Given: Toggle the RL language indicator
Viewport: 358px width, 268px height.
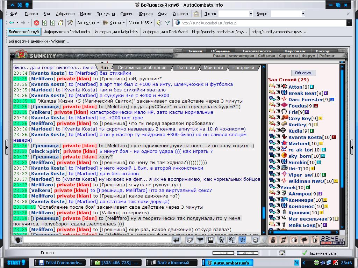Looking at the screenshot, I should pyautogui.click(x=296, y=263).
